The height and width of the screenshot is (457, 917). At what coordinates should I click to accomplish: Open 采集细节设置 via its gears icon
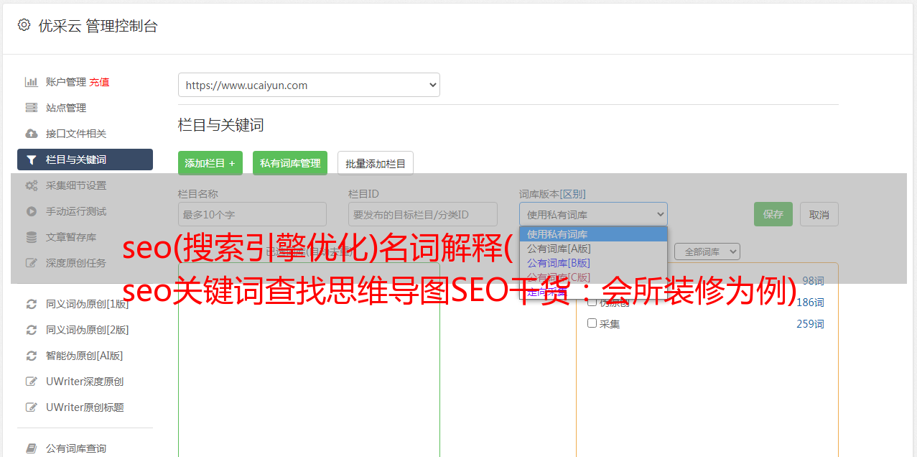[x=32, y=185]
